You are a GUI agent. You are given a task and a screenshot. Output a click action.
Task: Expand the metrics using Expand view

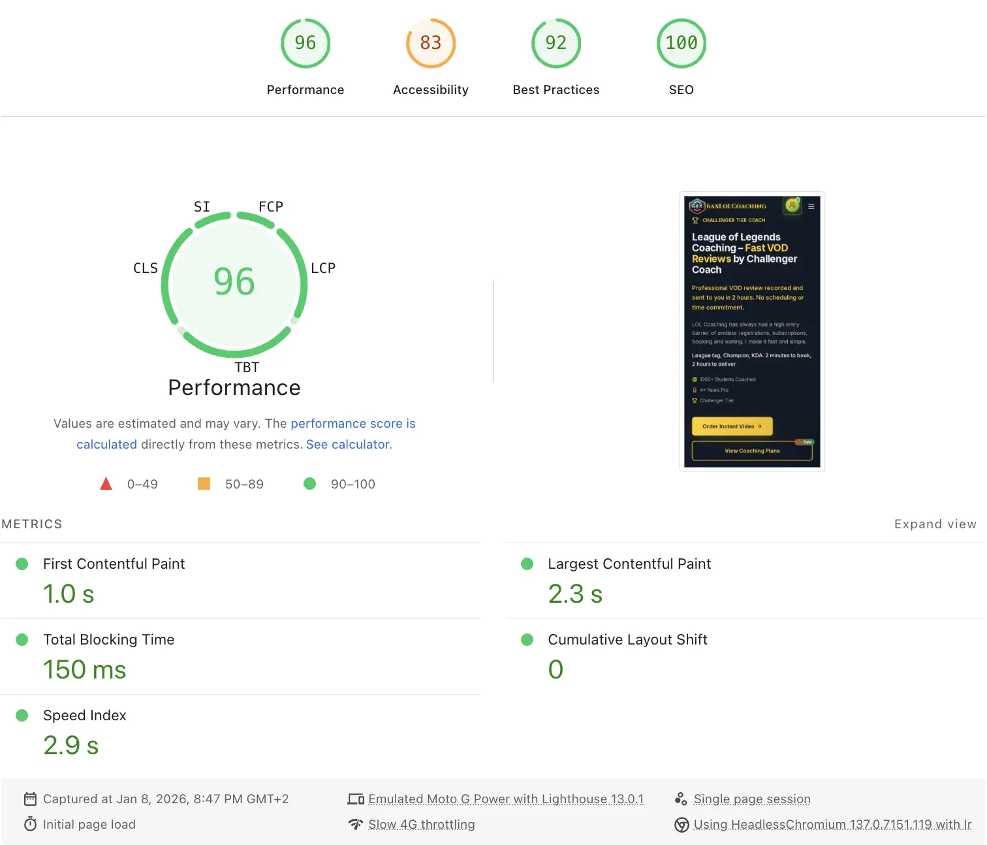(x=935, y=524)
